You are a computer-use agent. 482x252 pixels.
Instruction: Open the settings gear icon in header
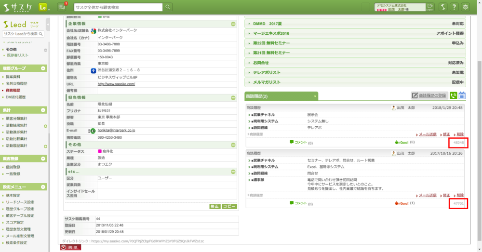pos(465,7)
